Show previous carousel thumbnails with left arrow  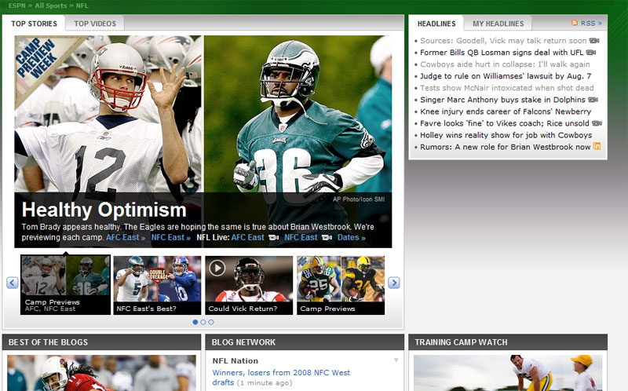point(13,283)
